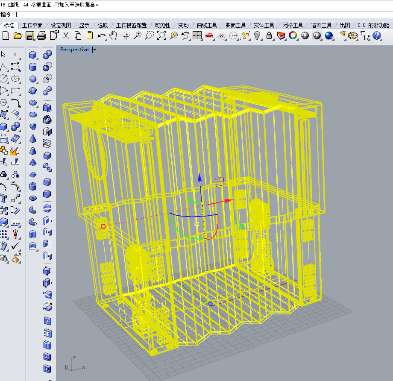Image resolution: width=393 pixels, height=381 pixels.
Task: Toggle the light bulb hide objects icon
Action: pos(257,35)
